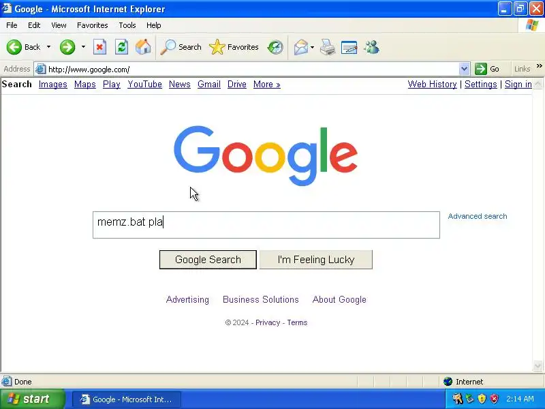This screenshot has width=545, height=409.
Task: Open the Settings link
Action: point(481,84)
